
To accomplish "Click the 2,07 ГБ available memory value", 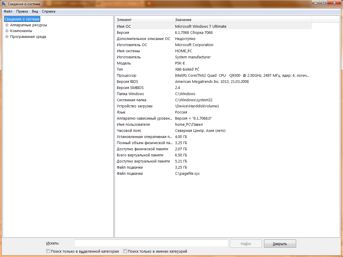I will [181, 149].
